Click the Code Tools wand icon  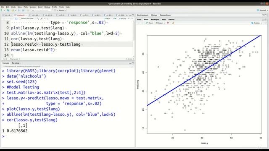coord(42,18)
